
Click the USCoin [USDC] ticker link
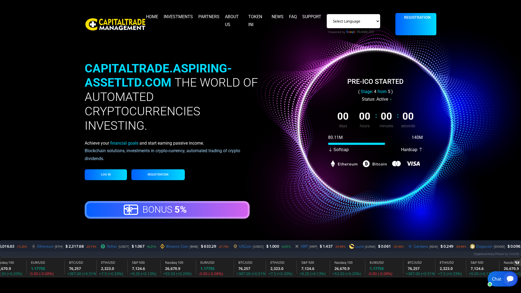[251, 246]
